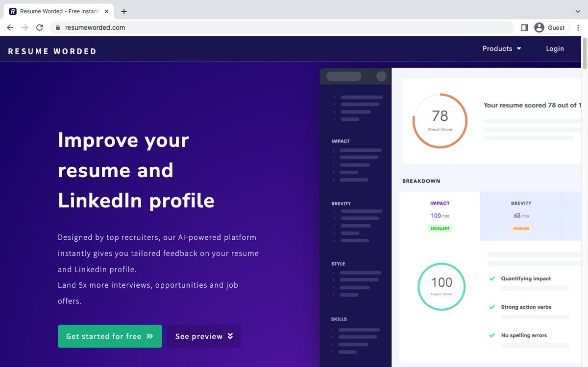This screenshot has height=367, width=588.
Task: Click the AVERAGE badge
Action: [x=521, y=229]
